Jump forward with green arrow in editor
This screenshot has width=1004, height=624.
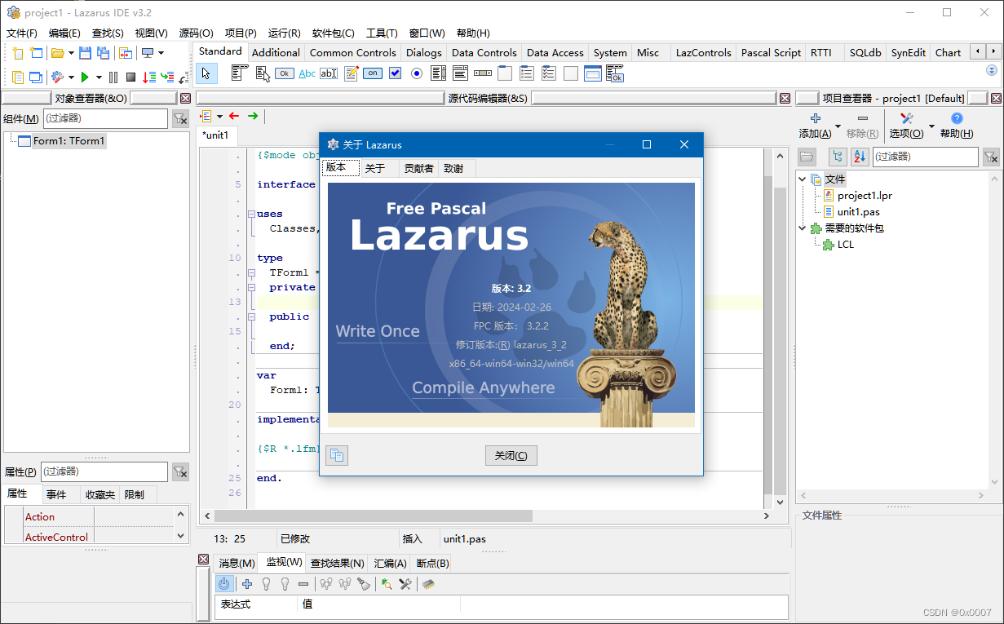tap(253, 116)
